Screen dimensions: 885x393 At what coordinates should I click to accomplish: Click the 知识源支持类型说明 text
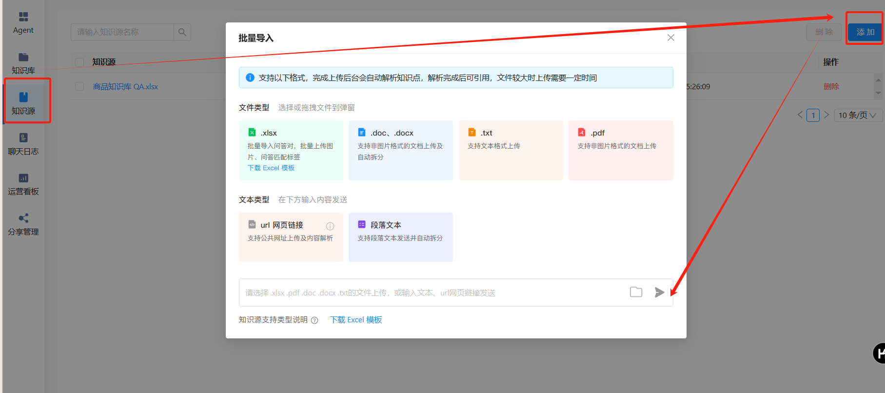pyautogui.click(x=273, y=320)
